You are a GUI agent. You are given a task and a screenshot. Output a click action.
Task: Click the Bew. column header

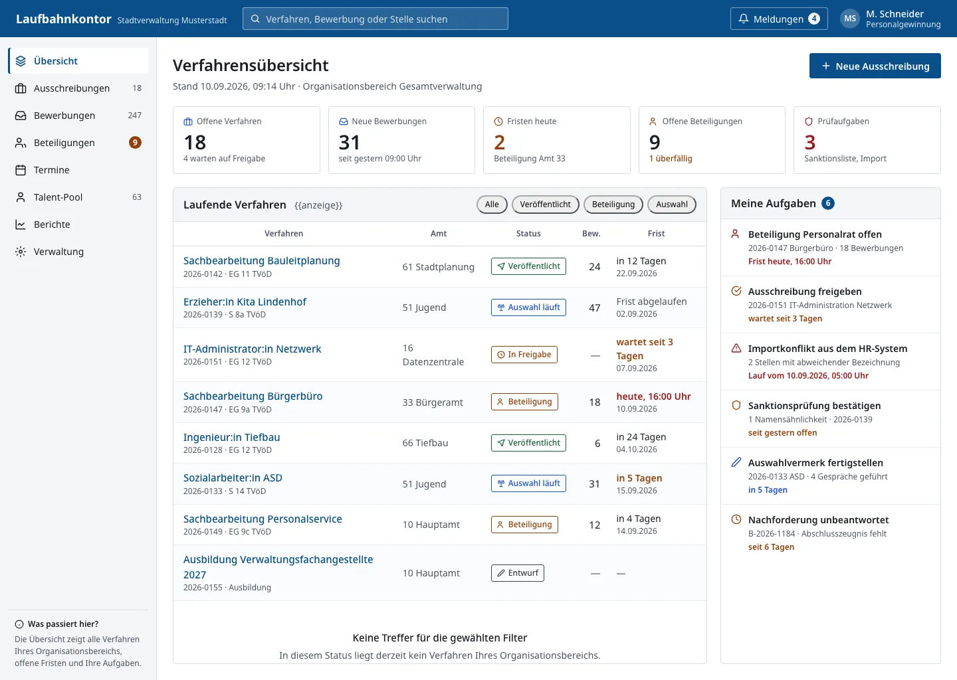[591, 234]
